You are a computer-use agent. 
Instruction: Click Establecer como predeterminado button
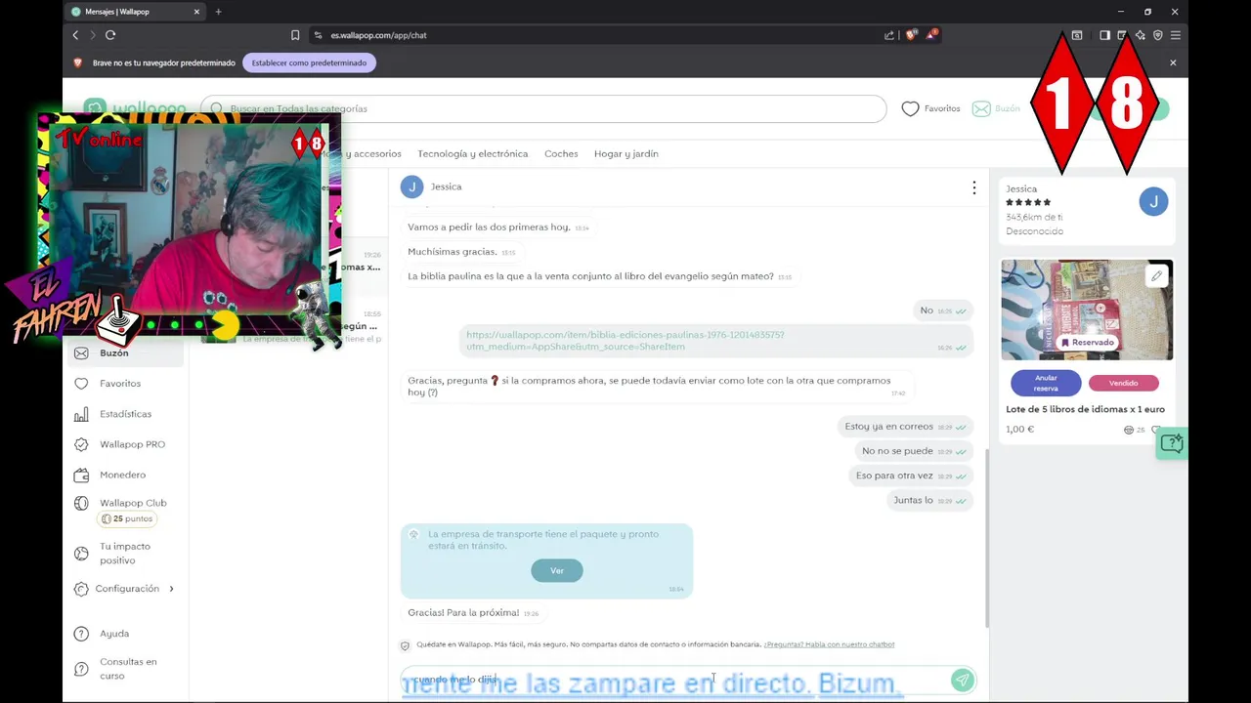309,62
